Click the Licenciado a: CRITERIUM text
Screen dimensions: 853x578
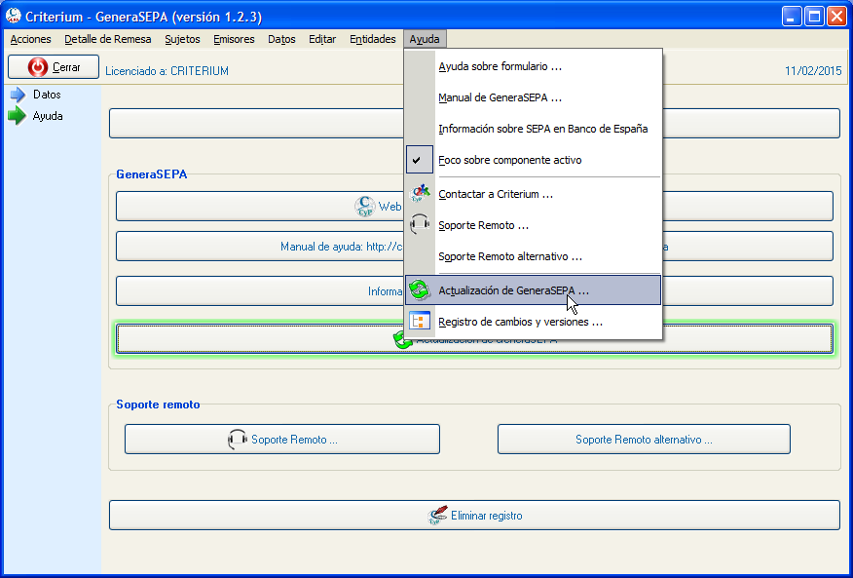167,71
